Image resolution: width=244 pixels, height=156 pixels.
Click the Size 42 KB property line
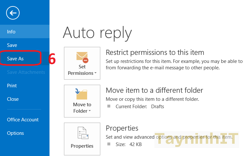(129, 144)
